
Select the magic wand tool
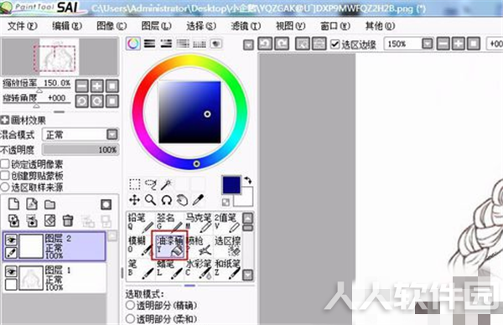click(167, 184)
